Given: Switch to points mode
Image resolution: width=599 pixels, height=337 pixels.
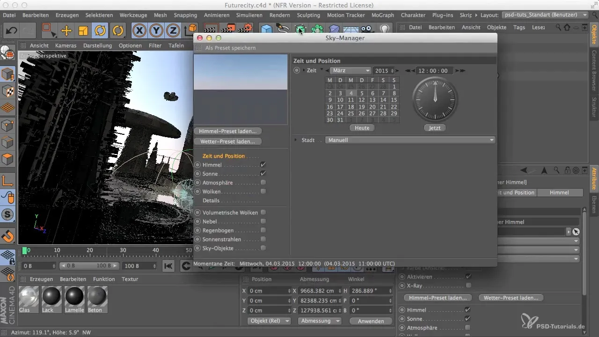Looking at the screenshot, I should [8, 125].
